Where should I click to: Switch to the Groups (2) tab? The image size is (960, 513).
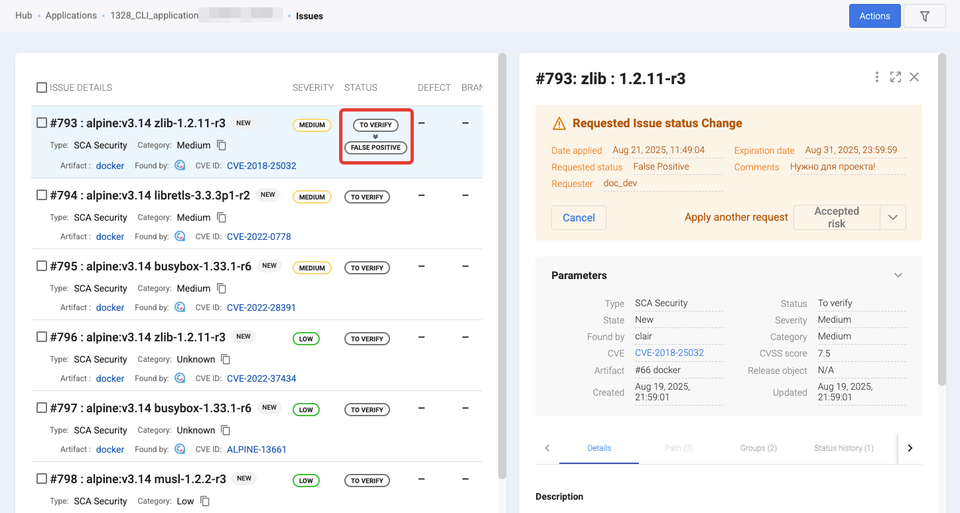pos(758,448)
